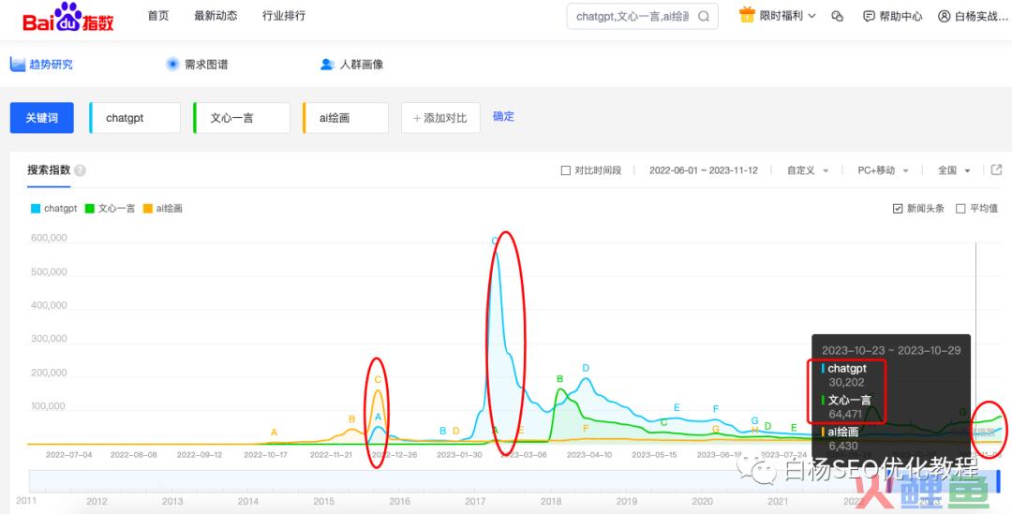
Task: Click the 趋势研究 chart icon
Action: 18,64
